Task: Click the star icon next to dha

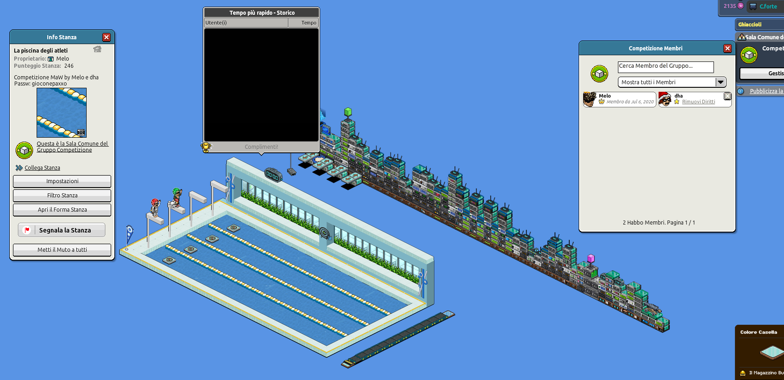Action: [x=677, y=102]
